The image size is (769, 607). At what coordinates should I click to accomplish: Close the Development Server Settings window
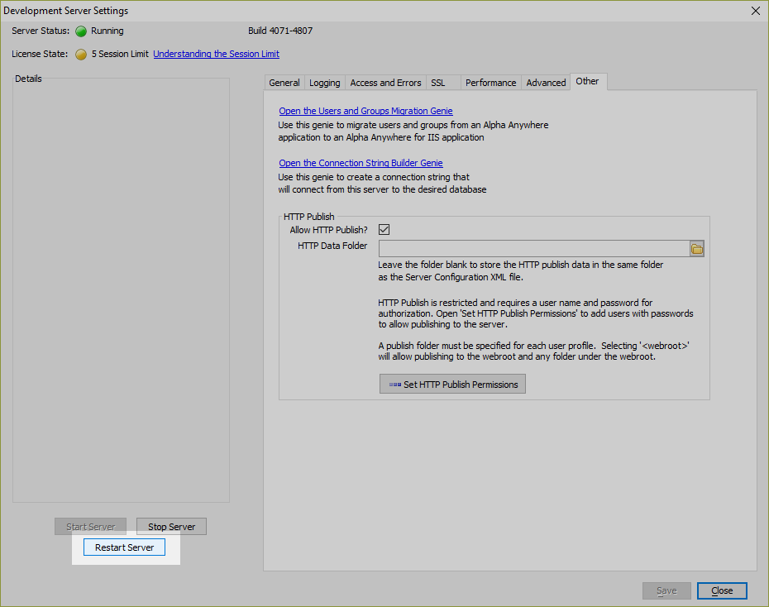756,11
